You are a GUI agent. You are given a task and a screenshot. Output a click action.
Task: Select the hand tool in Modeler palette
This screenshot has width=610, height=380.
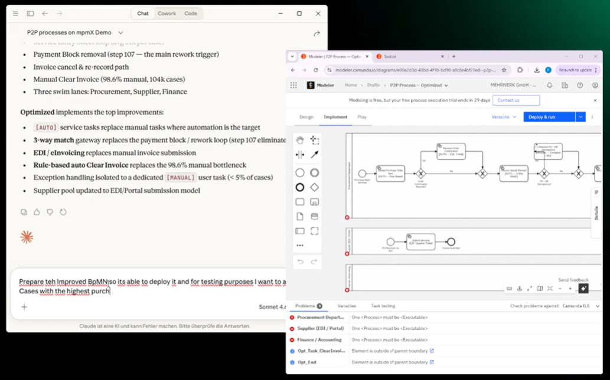click(299, 140)
